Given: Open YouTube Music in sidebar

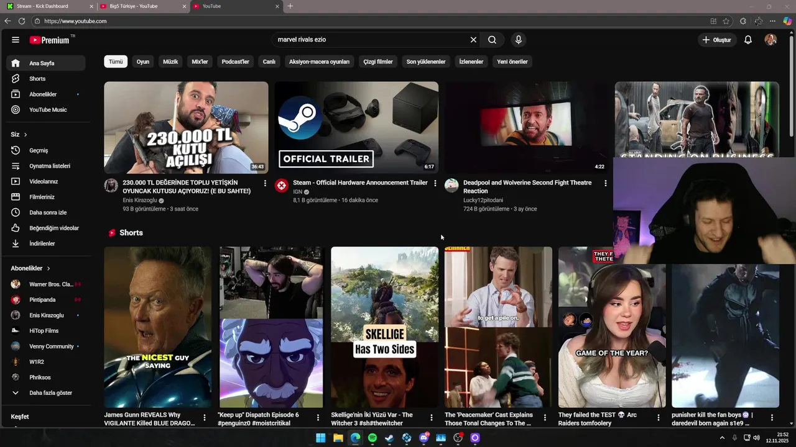Looking at the screenshot, I should point(46,110).
